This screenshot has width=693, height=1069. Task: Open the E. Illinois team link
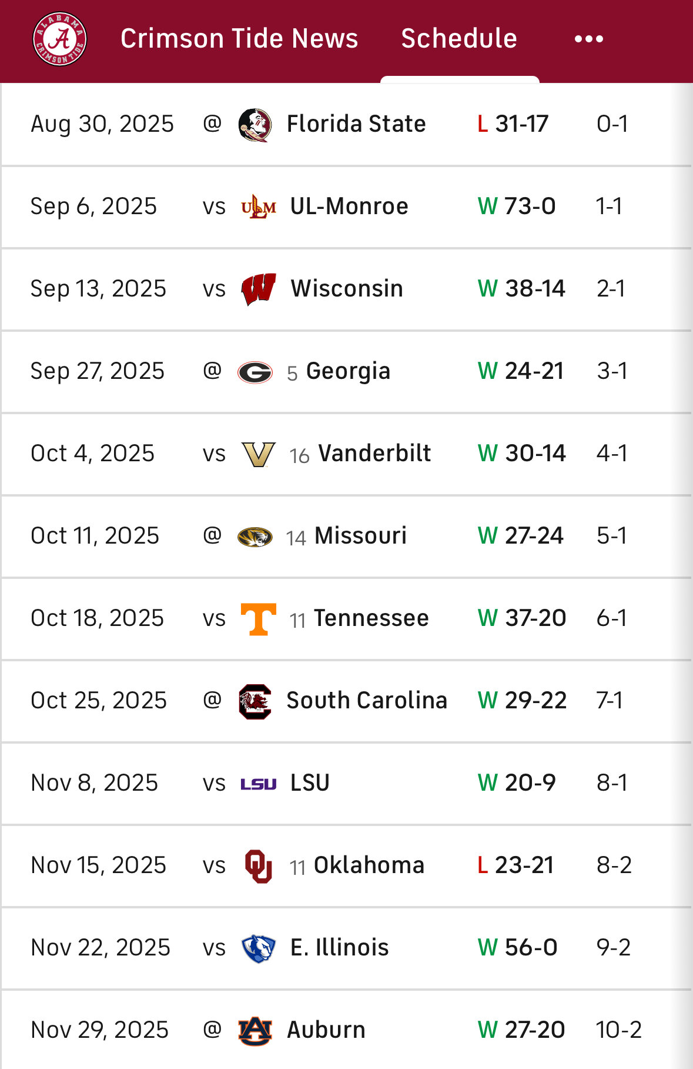[x=339, y=948]
